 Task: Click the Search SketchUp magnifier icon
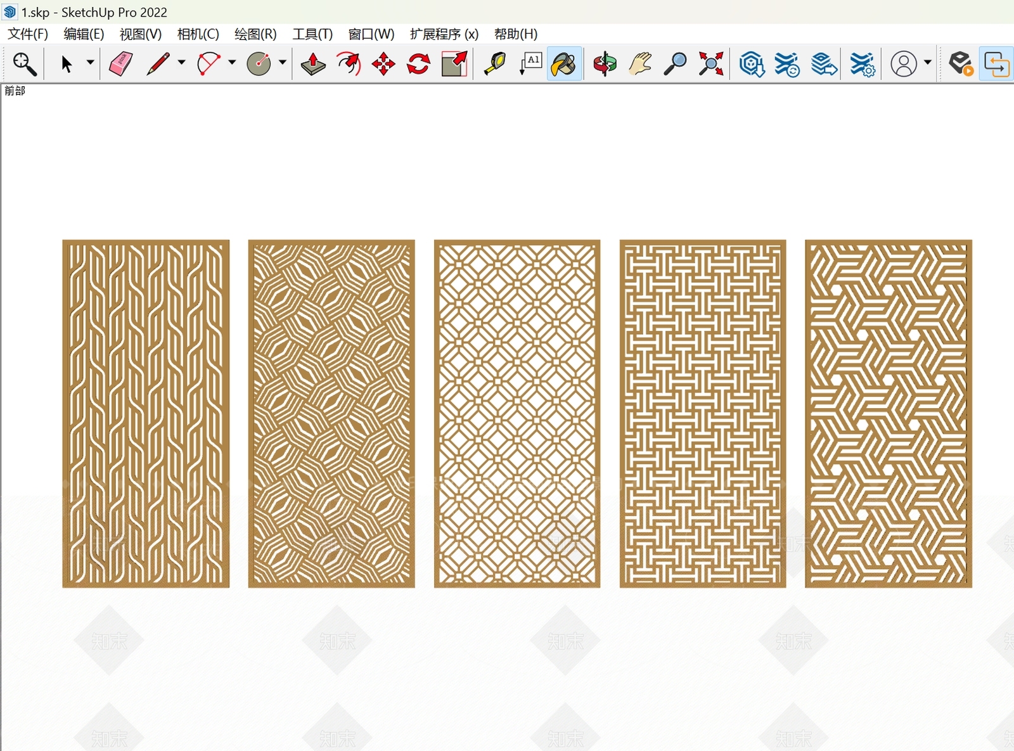click(x=25, y=64)
